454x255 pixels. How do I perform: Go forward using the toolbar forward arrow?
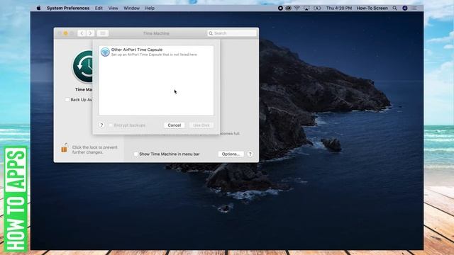pyautogui.click(x=90, y=33)
